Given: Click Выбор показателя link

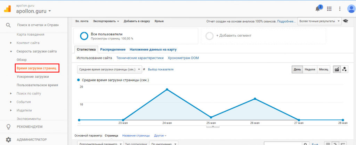Looking at the screenshot, I should coord(161,70).
